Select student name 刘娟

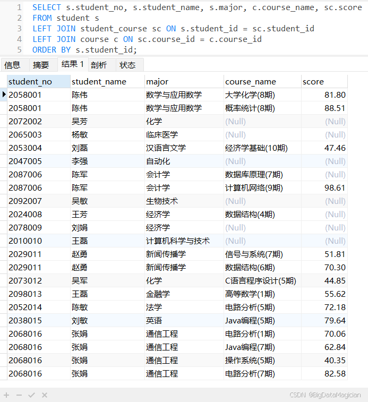pos(107,228)
